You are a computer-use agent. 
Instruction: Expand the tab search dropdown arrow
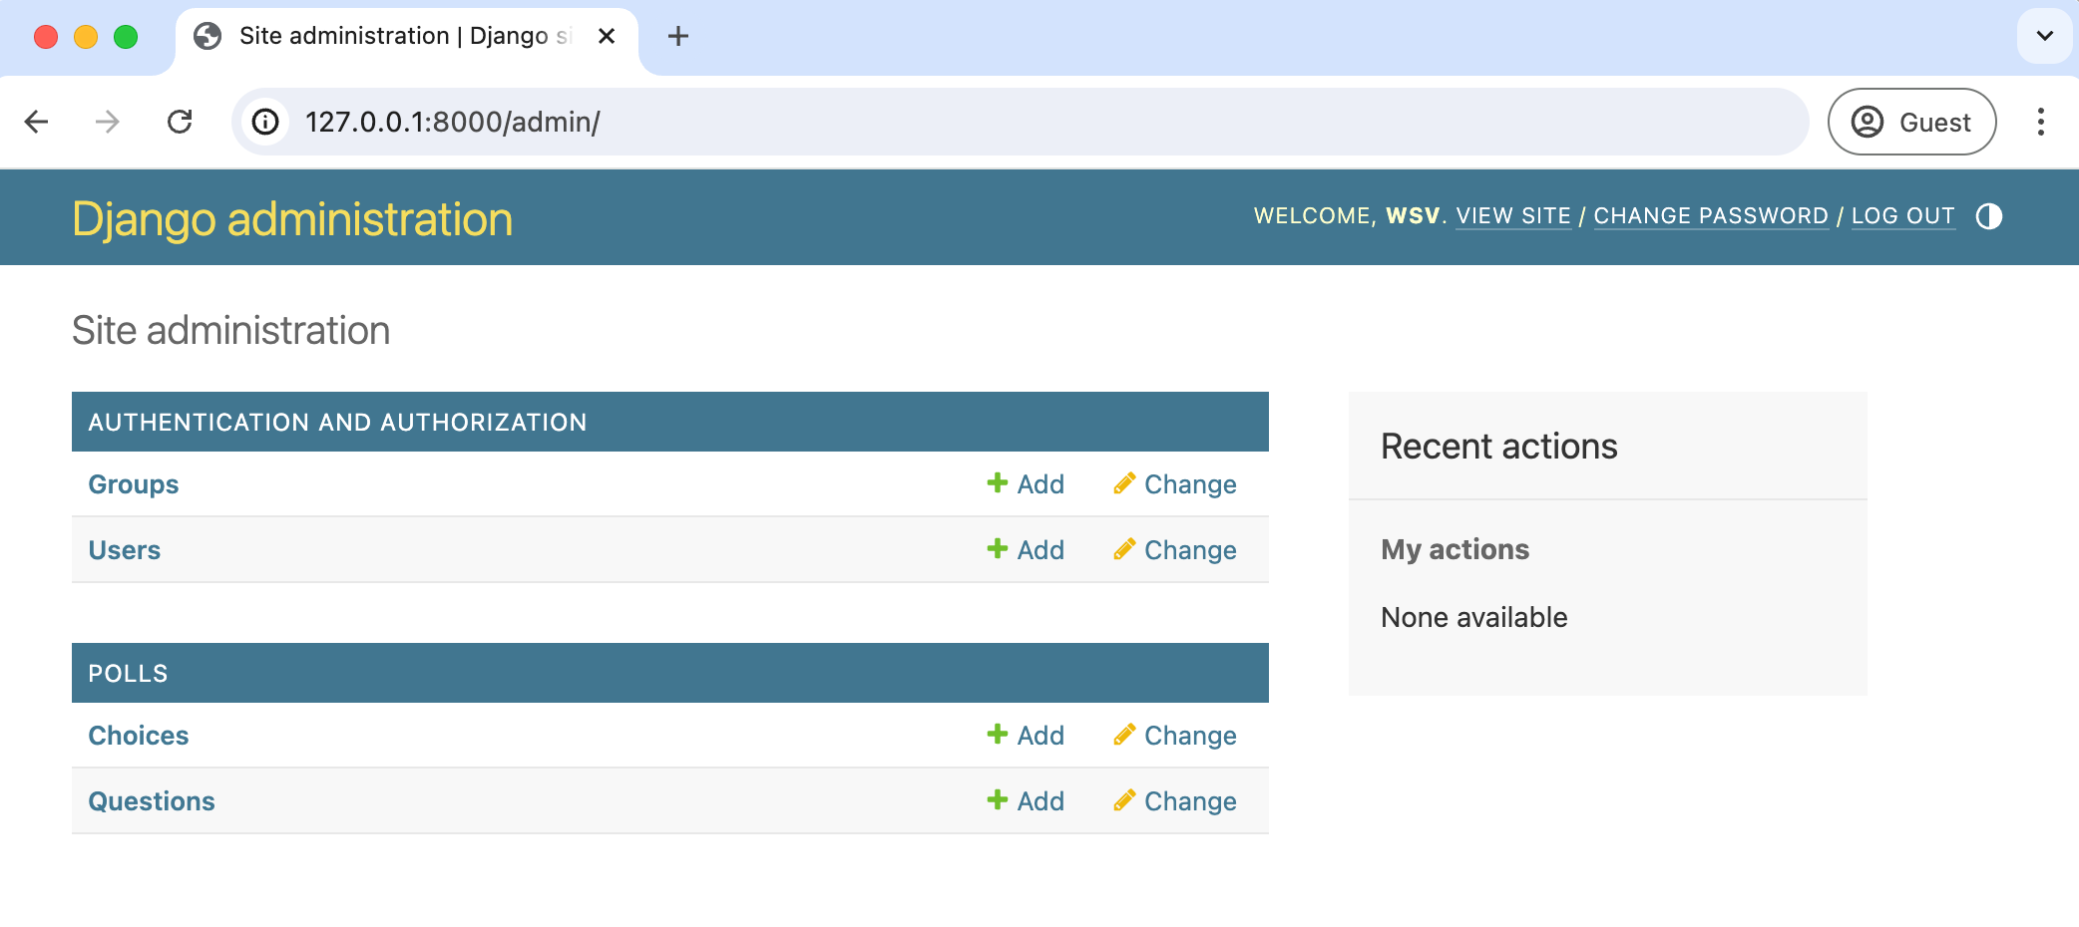point(2044,37)
